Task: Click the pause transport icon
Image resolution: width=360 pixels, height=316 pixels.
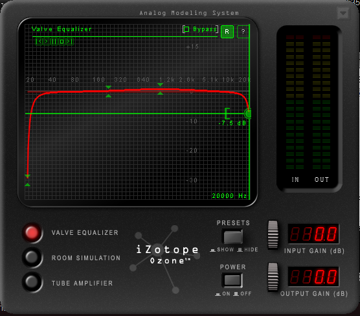Action: pos(54,42)
